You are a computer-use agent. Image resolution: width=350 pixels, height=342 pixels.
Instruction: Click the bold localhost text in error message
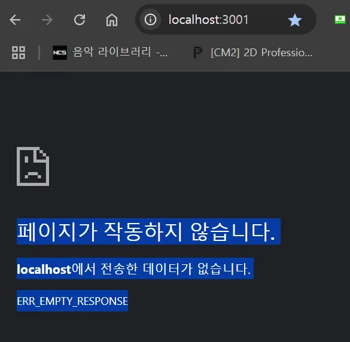44,269
